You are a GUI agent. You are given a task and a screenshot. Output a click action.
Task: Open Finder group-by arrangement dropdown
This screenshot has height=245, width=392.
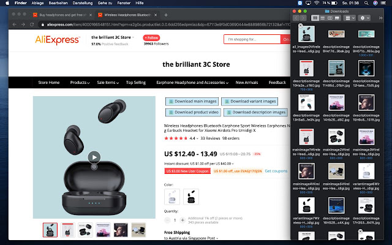point(348,18)
